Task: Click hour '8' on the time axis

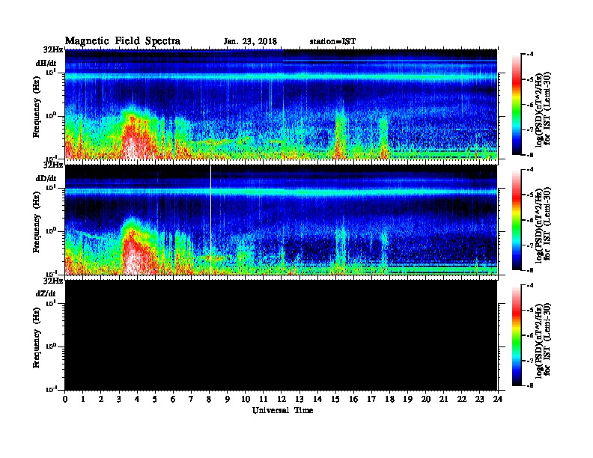Action: [209, 400]
